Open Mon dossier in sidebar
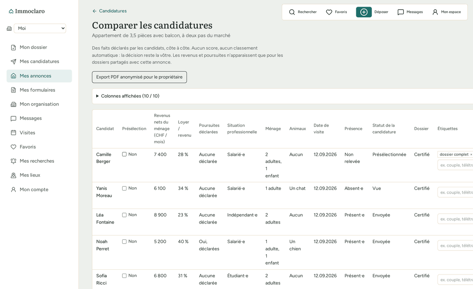Screen dimensions: 473x289 click(x=39, y=47)
